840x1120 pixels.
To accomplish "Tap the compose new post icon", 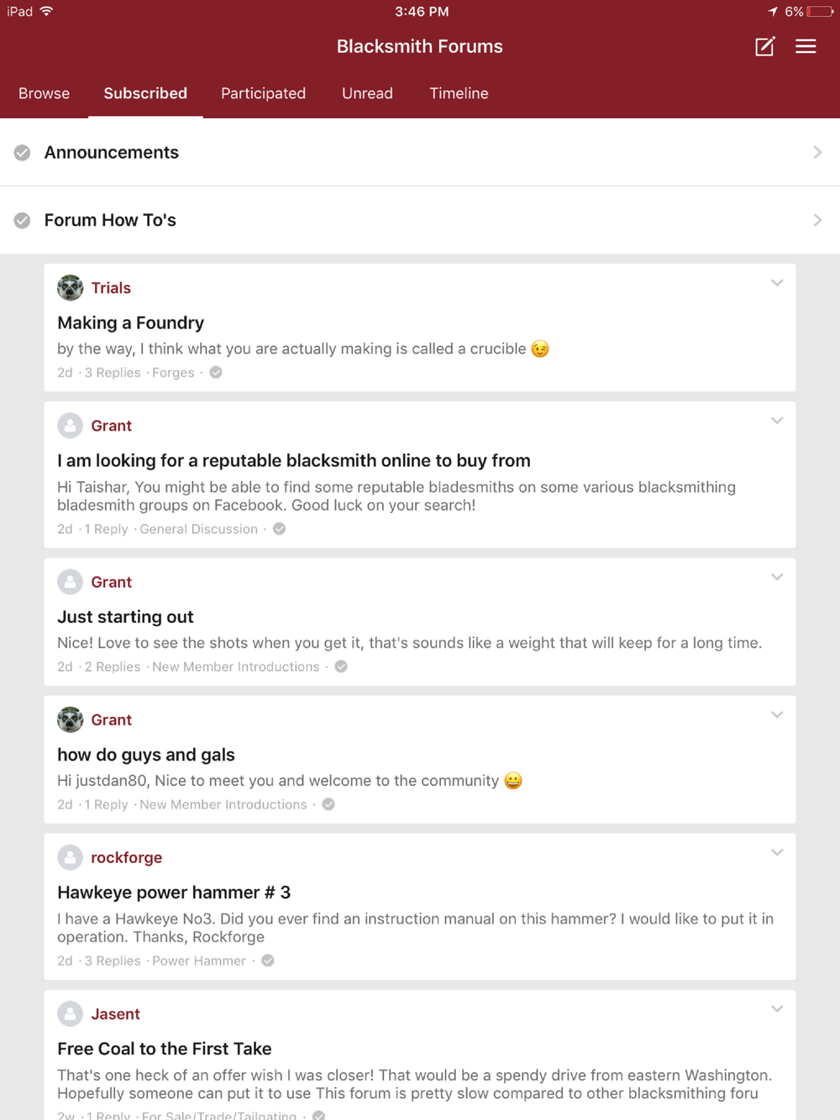I will pyautogui.click(x=764, y=46).
